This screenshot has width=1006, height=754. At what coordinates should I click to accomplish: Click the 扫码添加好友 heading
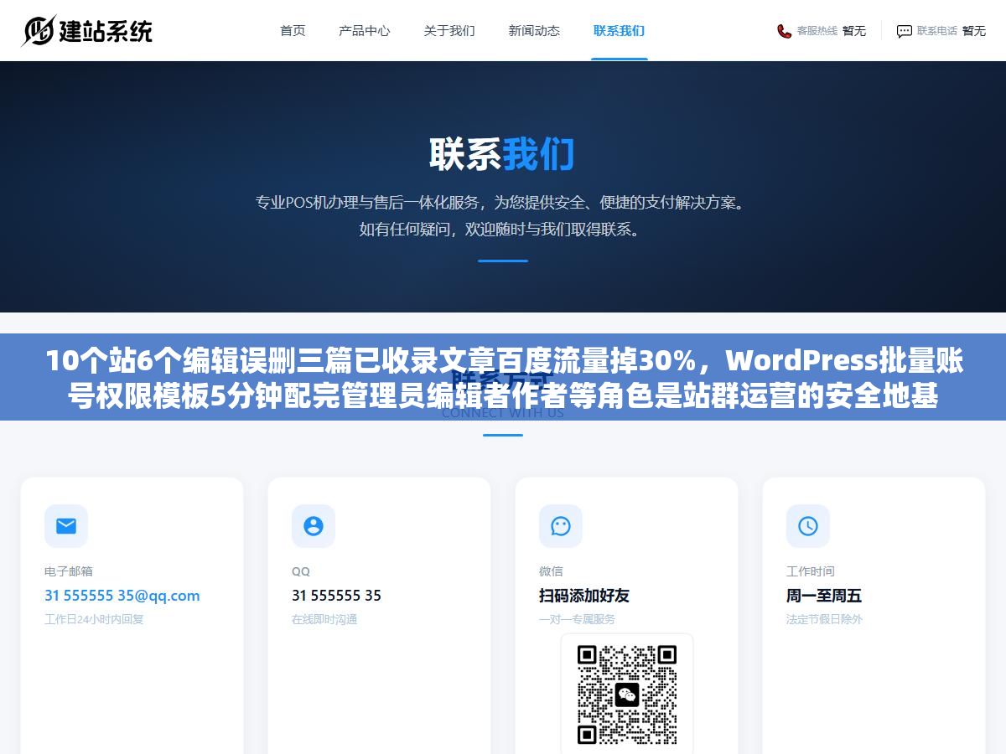tap(584, 596)
